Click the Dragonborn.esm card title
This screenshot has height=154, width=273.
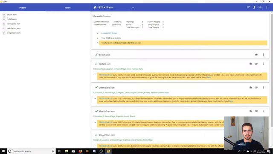pyautogui.click(x=107, y=135)
